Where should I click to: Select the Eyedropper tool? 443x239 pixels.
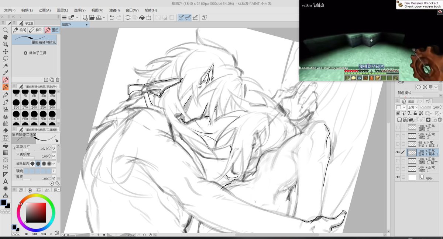[x=6, y=73]
